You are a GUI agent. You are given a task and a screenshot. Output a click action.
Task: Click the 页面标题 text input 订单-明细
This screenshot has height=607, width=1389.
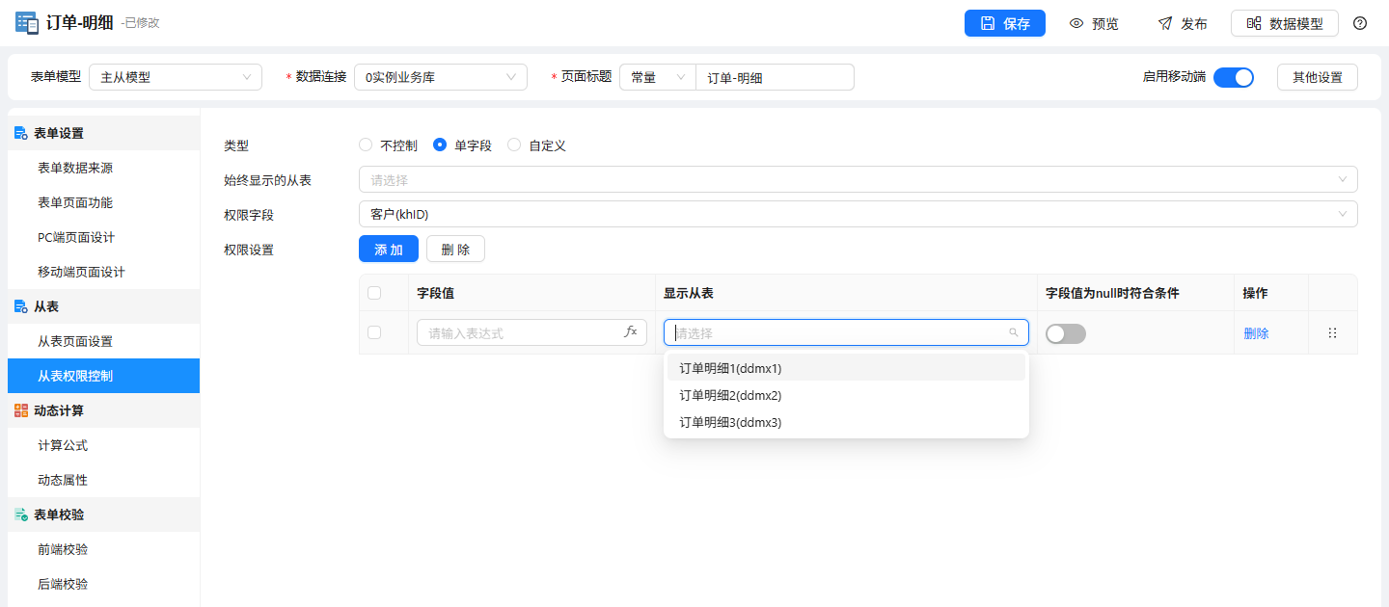775,77
